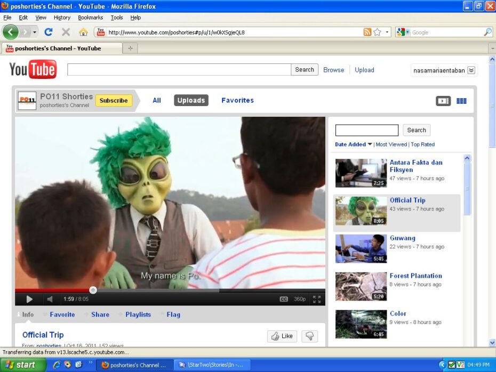496x372 pixels.
Task: Open the Bookmarks menu
Action: pos(90,18)
